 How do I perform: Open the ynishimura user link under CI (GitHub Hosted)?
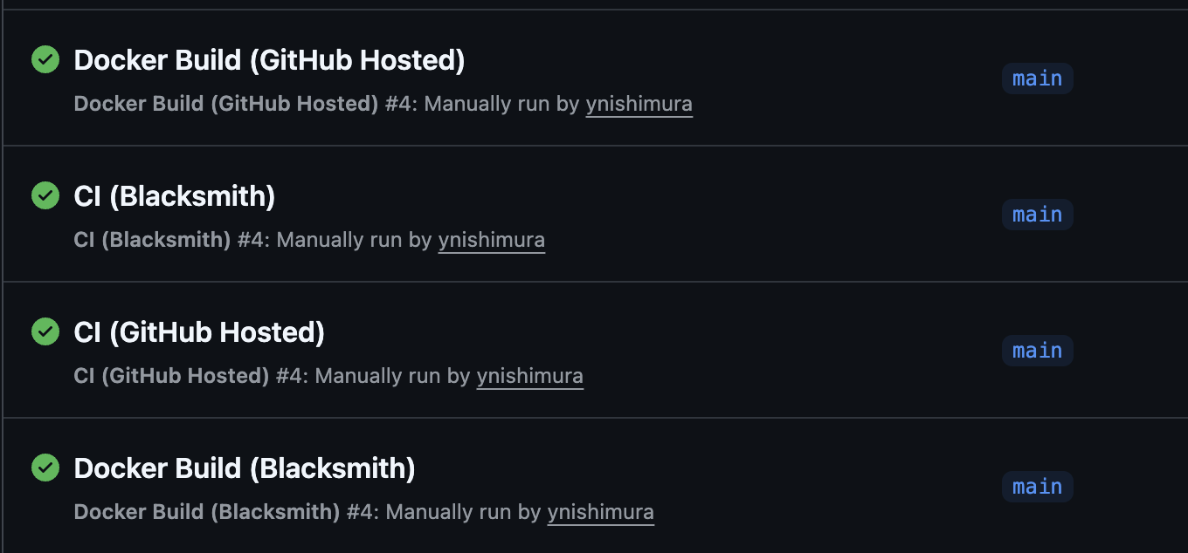tap(529, 376)
